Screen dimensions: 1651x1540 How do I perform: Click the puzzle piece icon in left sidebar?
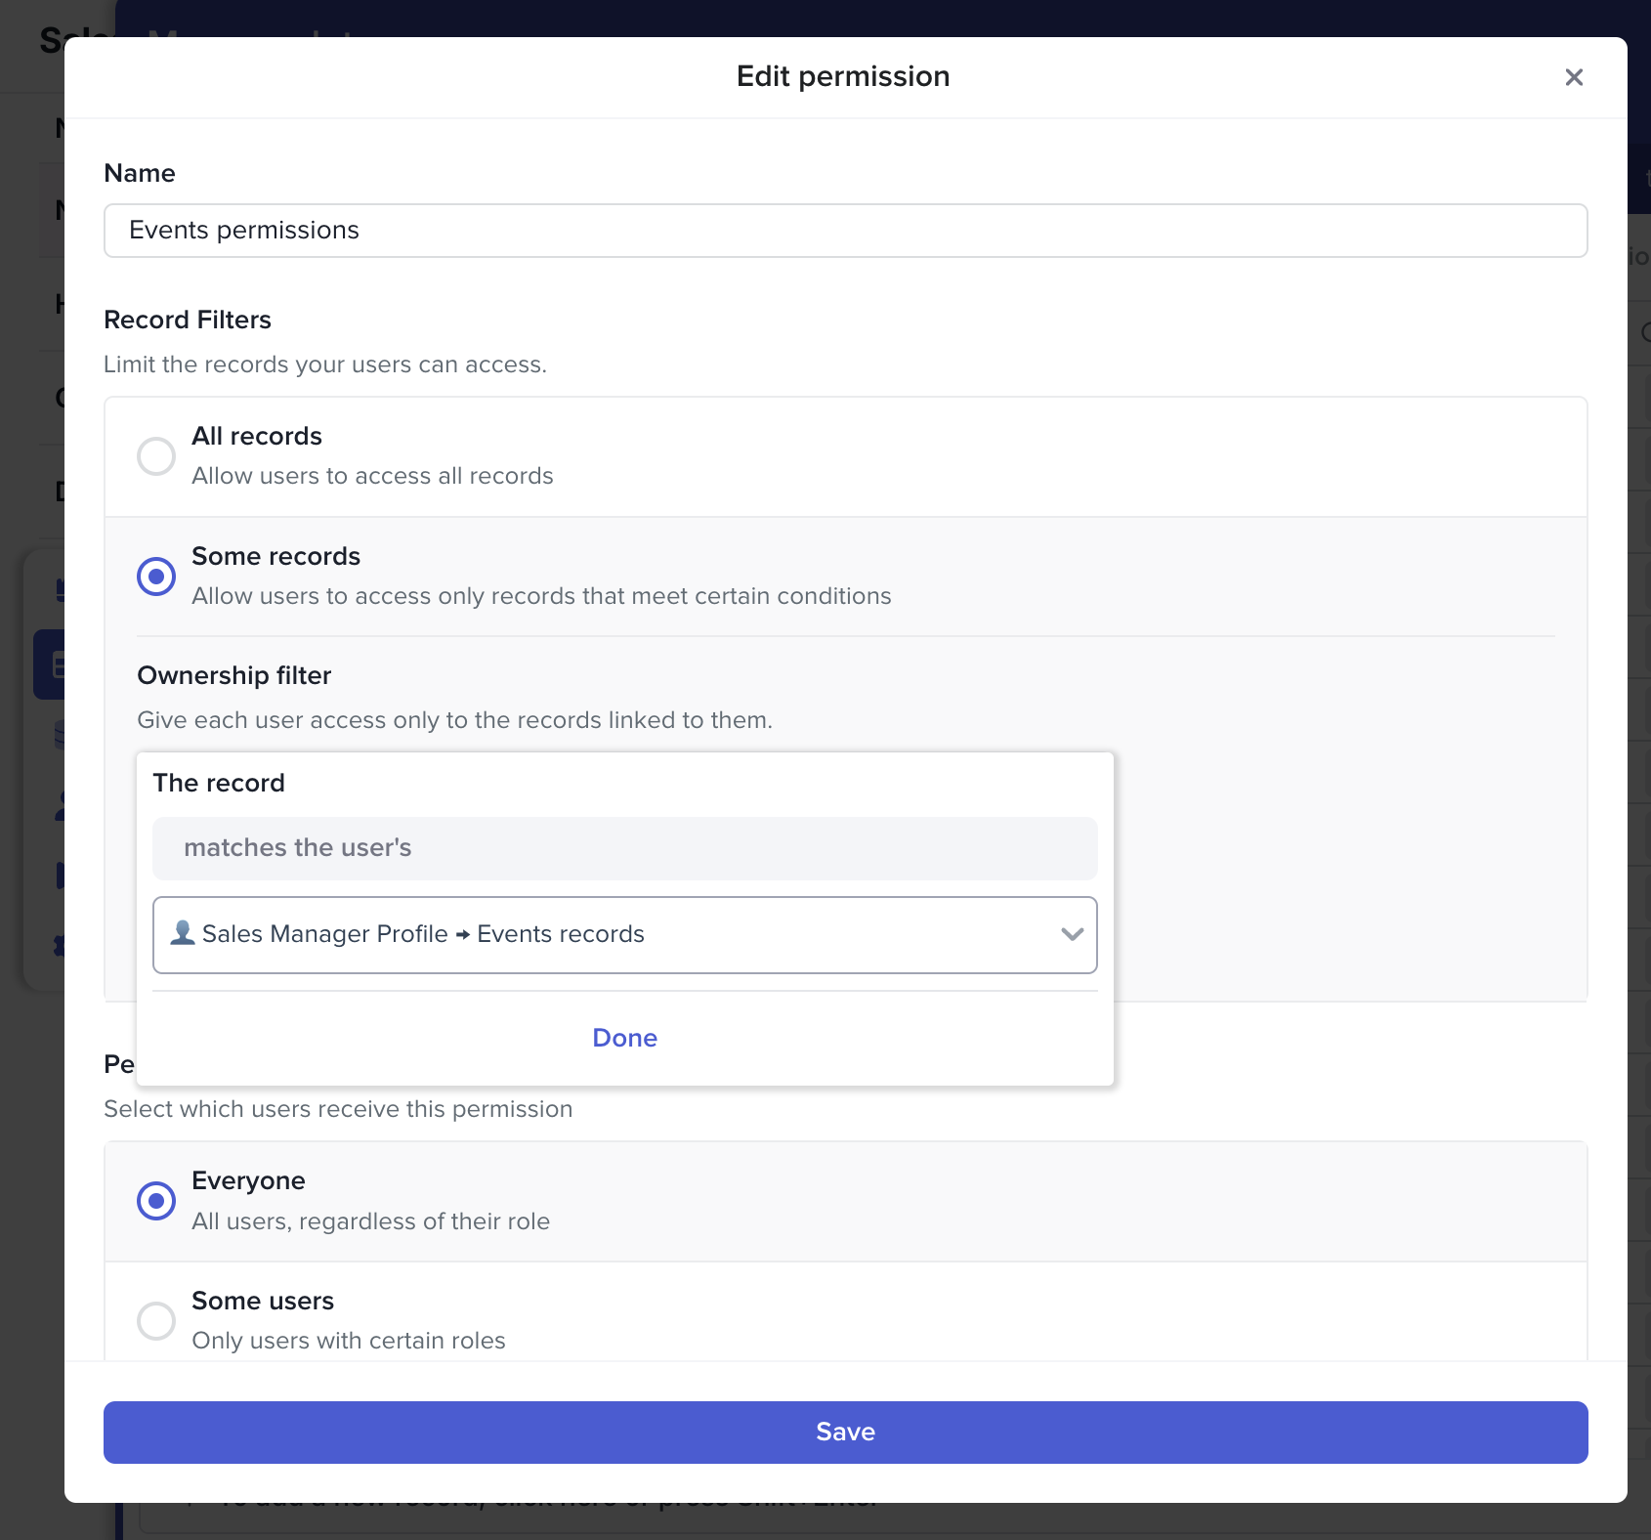coord(59,946)
